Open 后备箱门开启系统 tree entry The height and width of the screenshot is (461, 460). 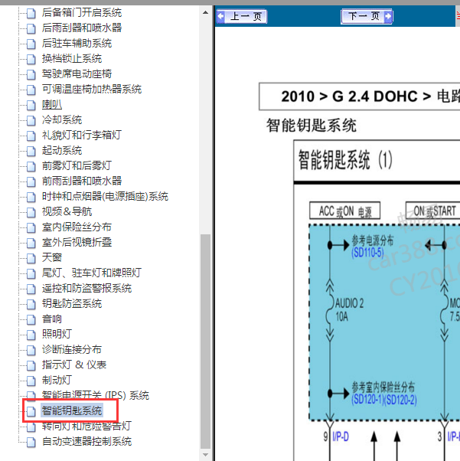coord(81,13)
